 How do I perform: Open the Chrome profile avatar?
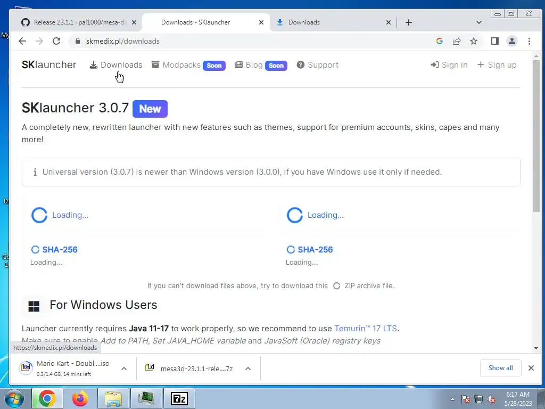511,41
